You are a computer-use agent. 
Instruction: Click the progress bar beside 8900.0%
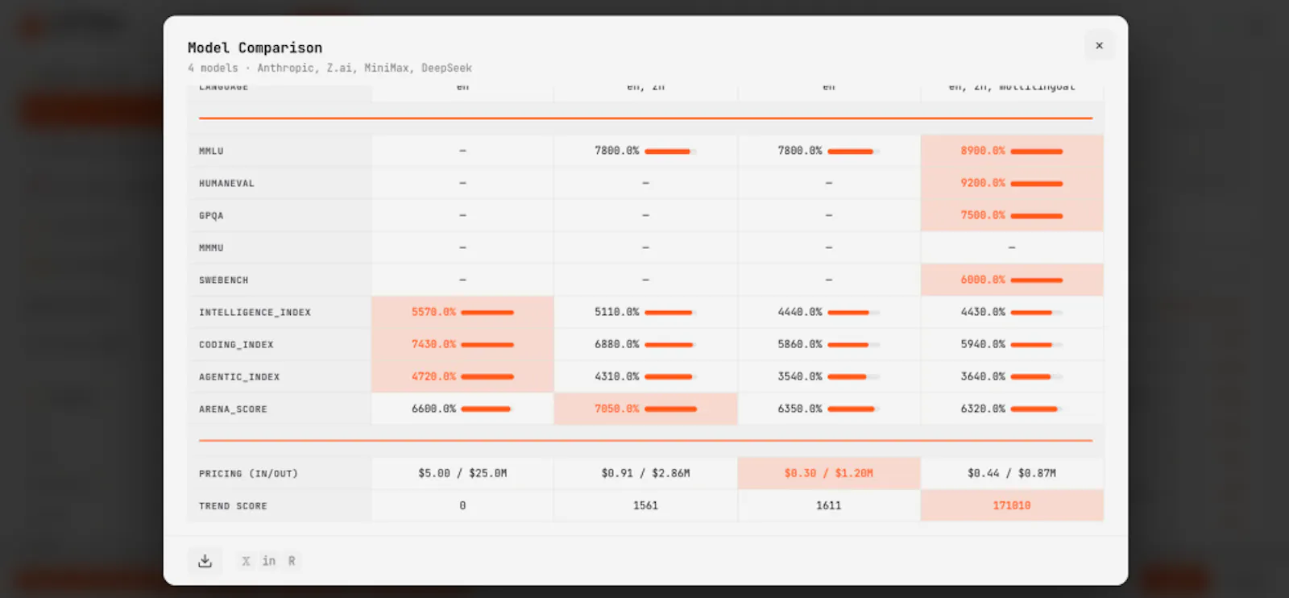click(1037, 151)
